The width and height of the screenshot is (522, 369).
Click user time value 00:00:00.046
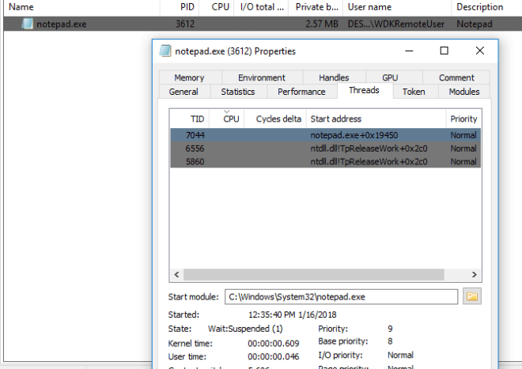[x=274, y=356]
